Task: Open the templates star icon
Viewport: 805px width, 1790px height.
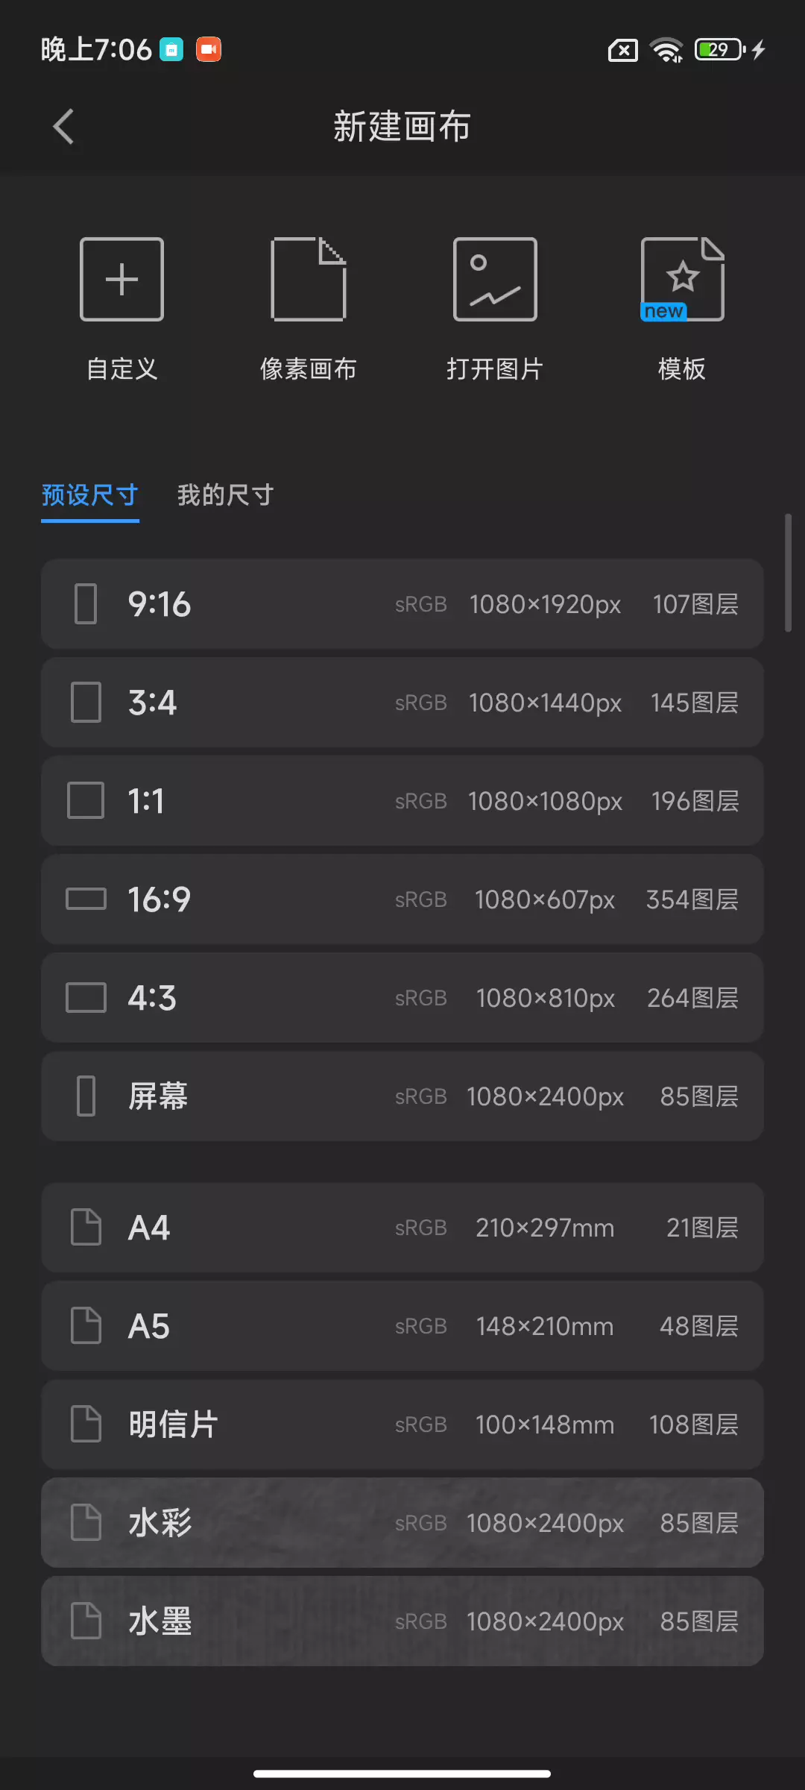Action: [x=682, y=280]
